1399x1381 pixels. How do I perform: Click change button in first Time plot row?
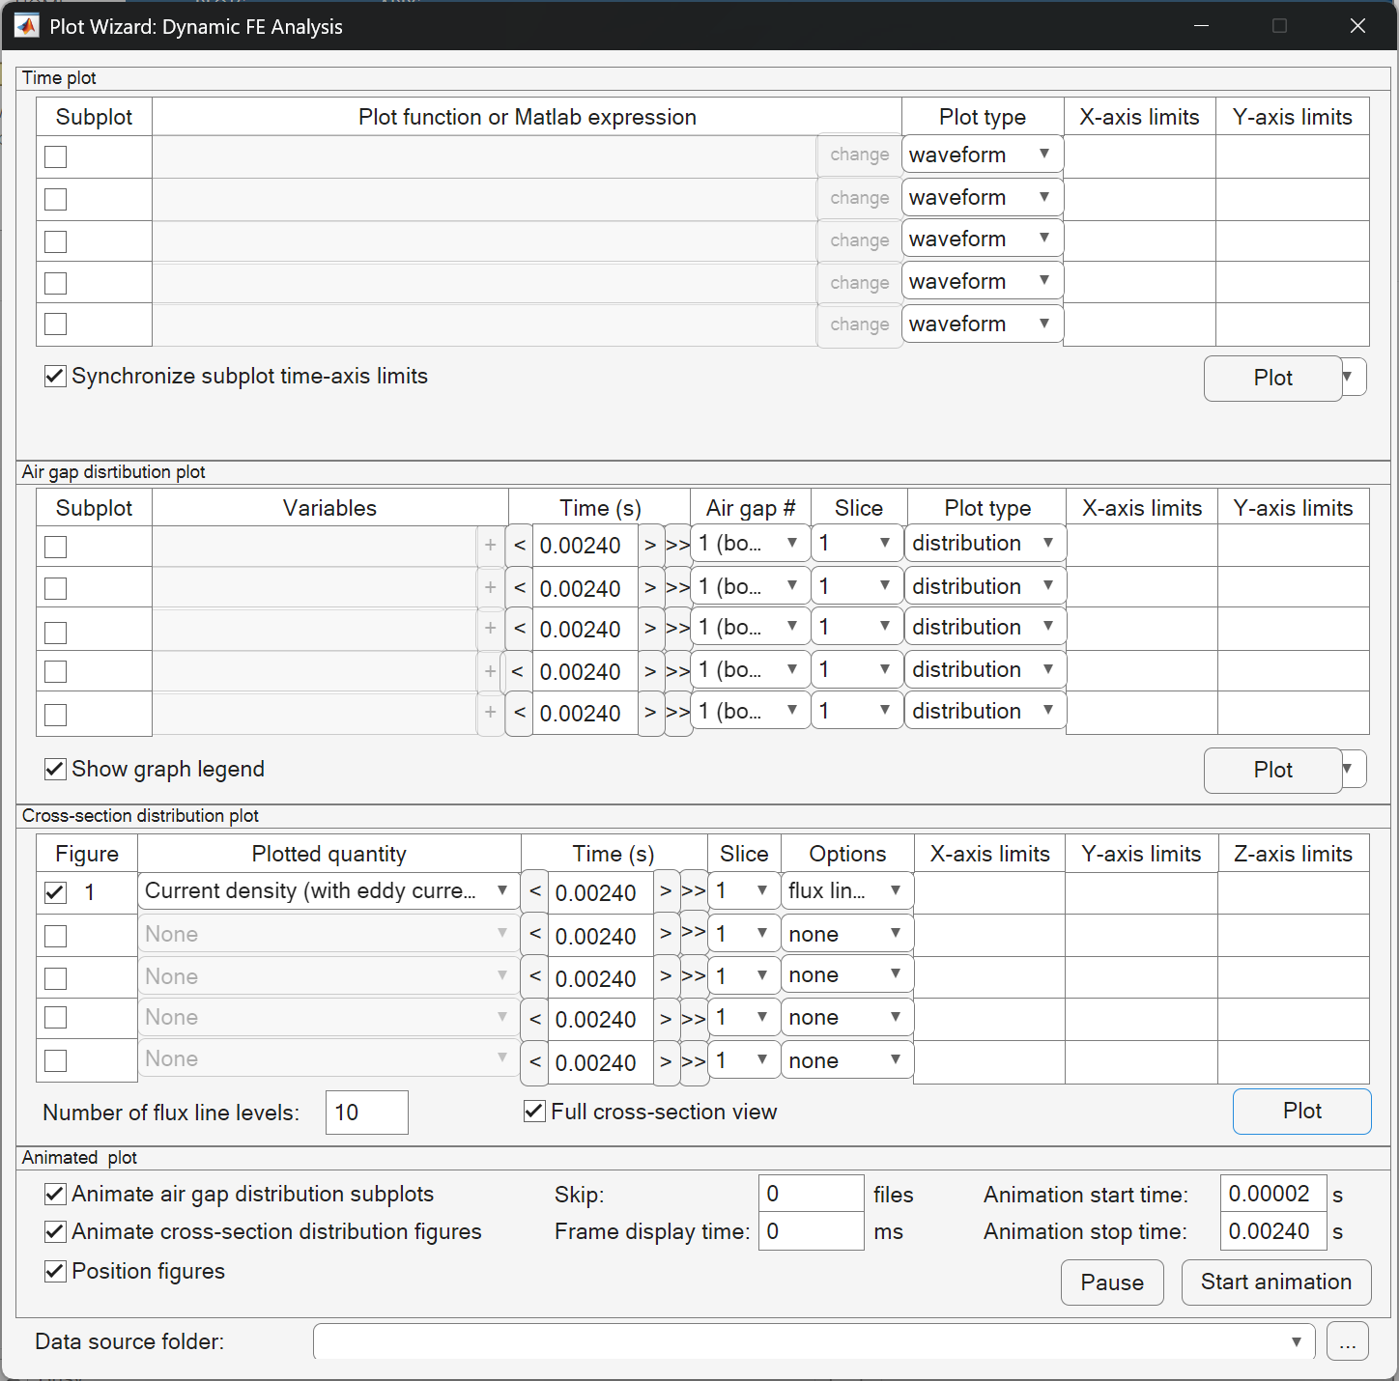(859, 155)
